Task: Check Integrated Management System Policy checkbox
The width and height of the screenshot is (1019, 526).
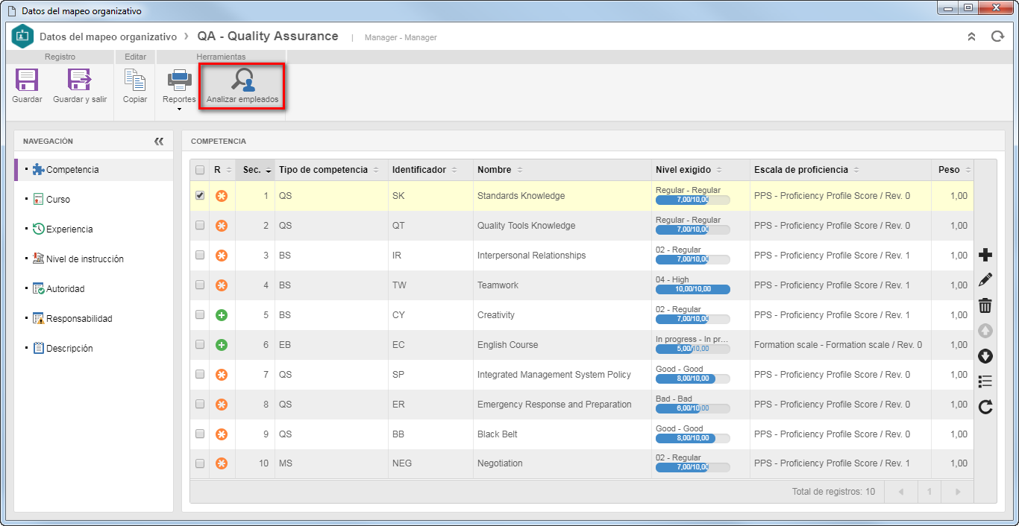Action: (200, 374)
